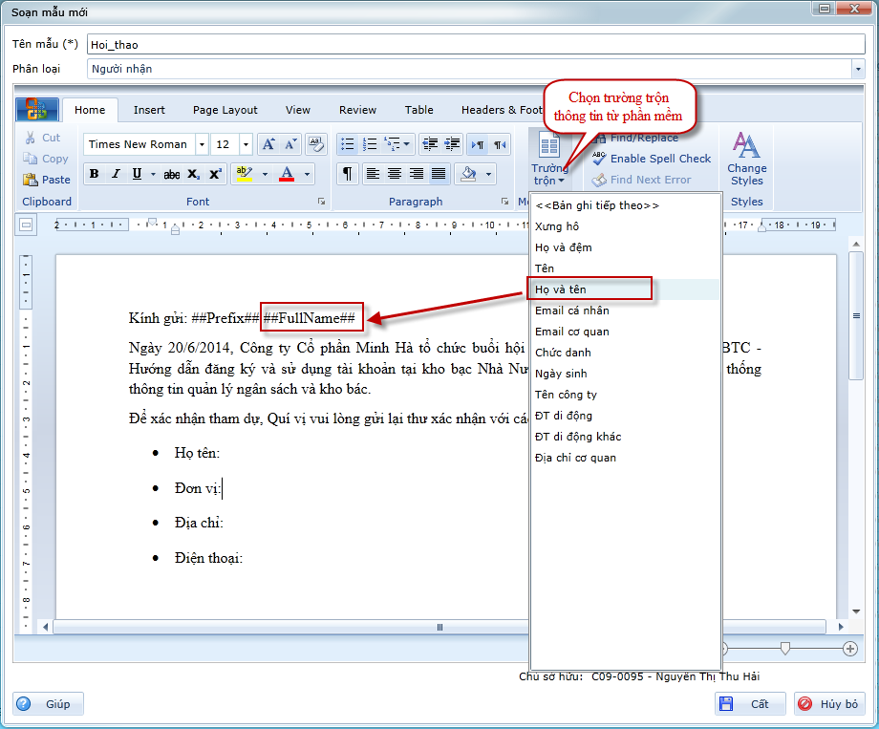Click the Cất save button
The image size is (879, 729).
tap(749, 704)
